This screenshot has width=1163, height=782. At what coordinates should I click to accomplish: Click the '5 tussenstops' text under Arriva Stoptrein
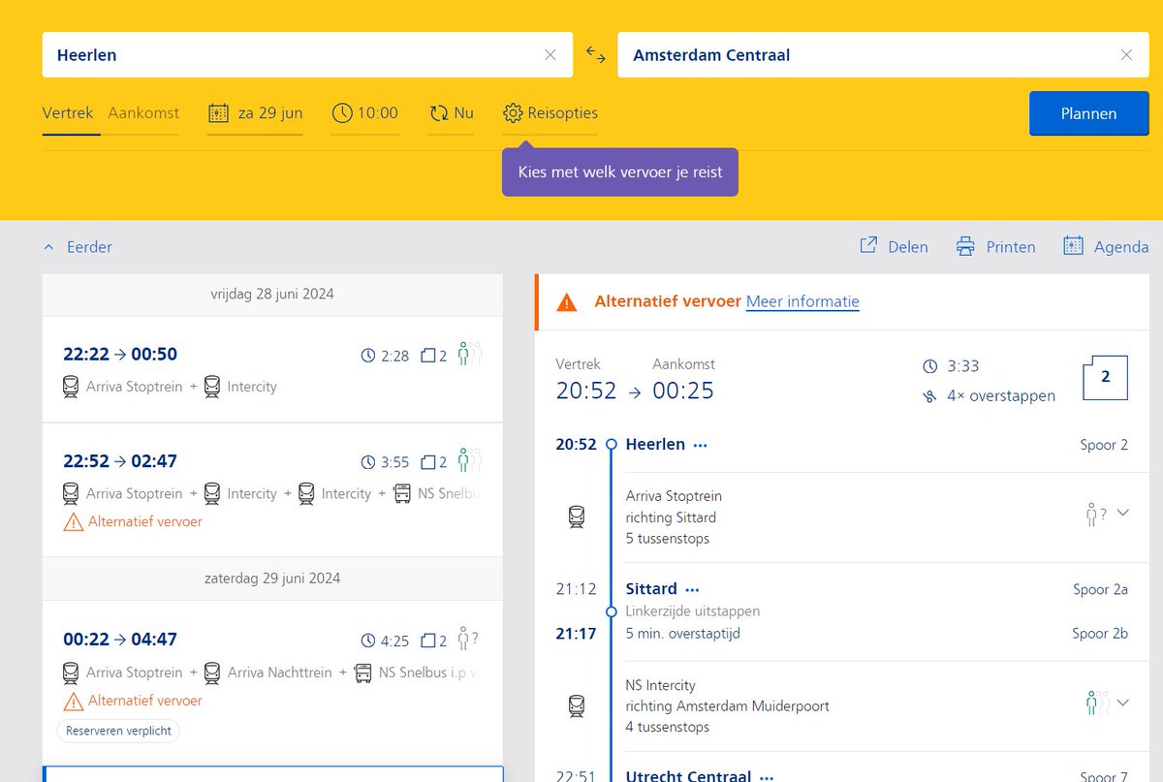click(668, 539)
